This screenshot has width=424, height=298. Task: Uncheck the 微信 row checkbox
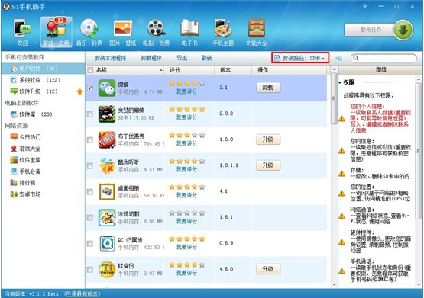tap(90, 88)
